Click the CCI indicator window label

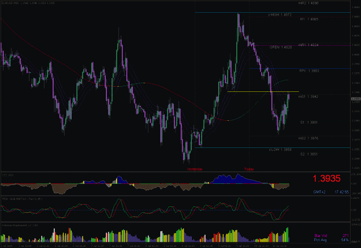point(8,175)
